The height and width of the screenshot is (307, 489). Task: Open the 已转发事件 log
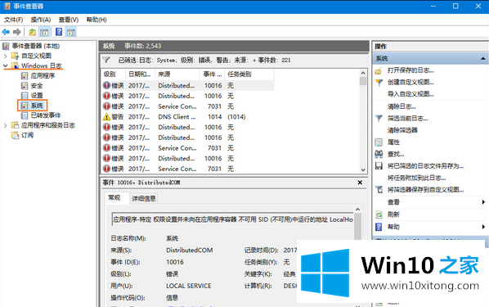click(46, 115)
